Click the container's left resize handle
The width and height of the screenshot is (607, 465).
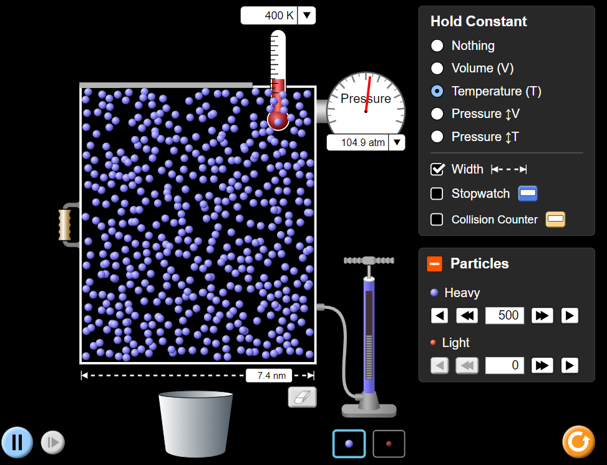pyautogui.click(x=65, y=225)
